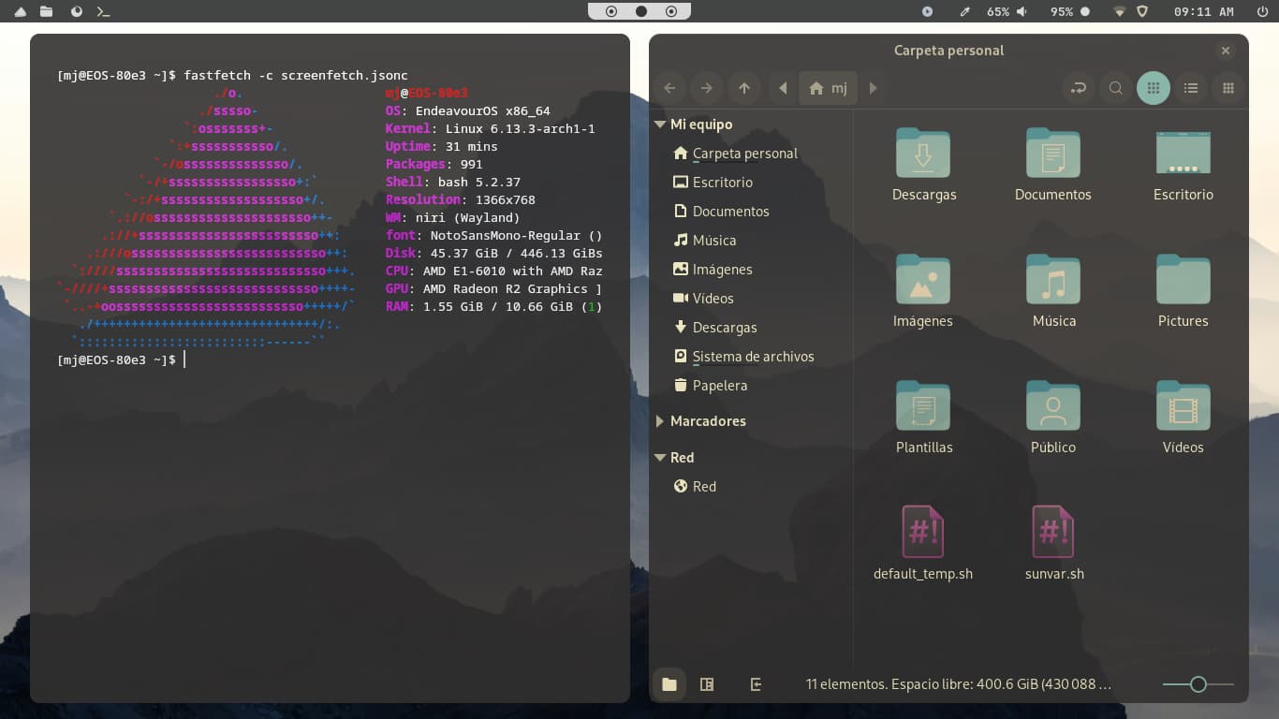Launch the terminal icon in top bar

click(104, 11)
